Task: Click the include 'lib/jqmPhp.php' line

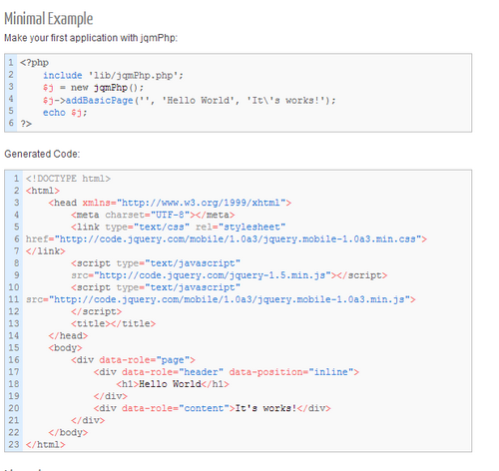Action: [113, 76]
